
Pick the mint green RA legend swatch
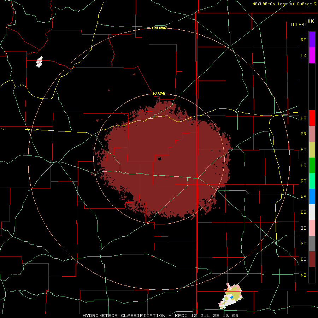312,181
